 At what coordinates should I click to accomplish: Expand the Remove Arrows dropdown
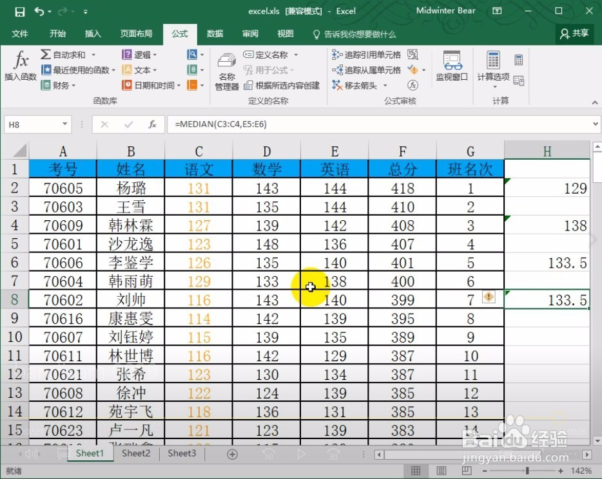(385, 85)
